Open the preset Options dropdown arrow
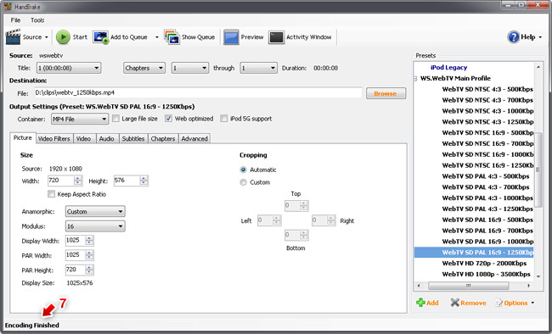 532,303
